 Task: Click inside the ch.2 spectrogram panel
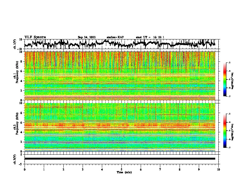tap(120, 127)
